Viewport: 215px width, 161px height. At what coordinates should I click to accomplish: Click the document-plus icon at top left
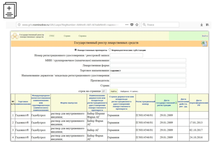click(x=10, y=10)
